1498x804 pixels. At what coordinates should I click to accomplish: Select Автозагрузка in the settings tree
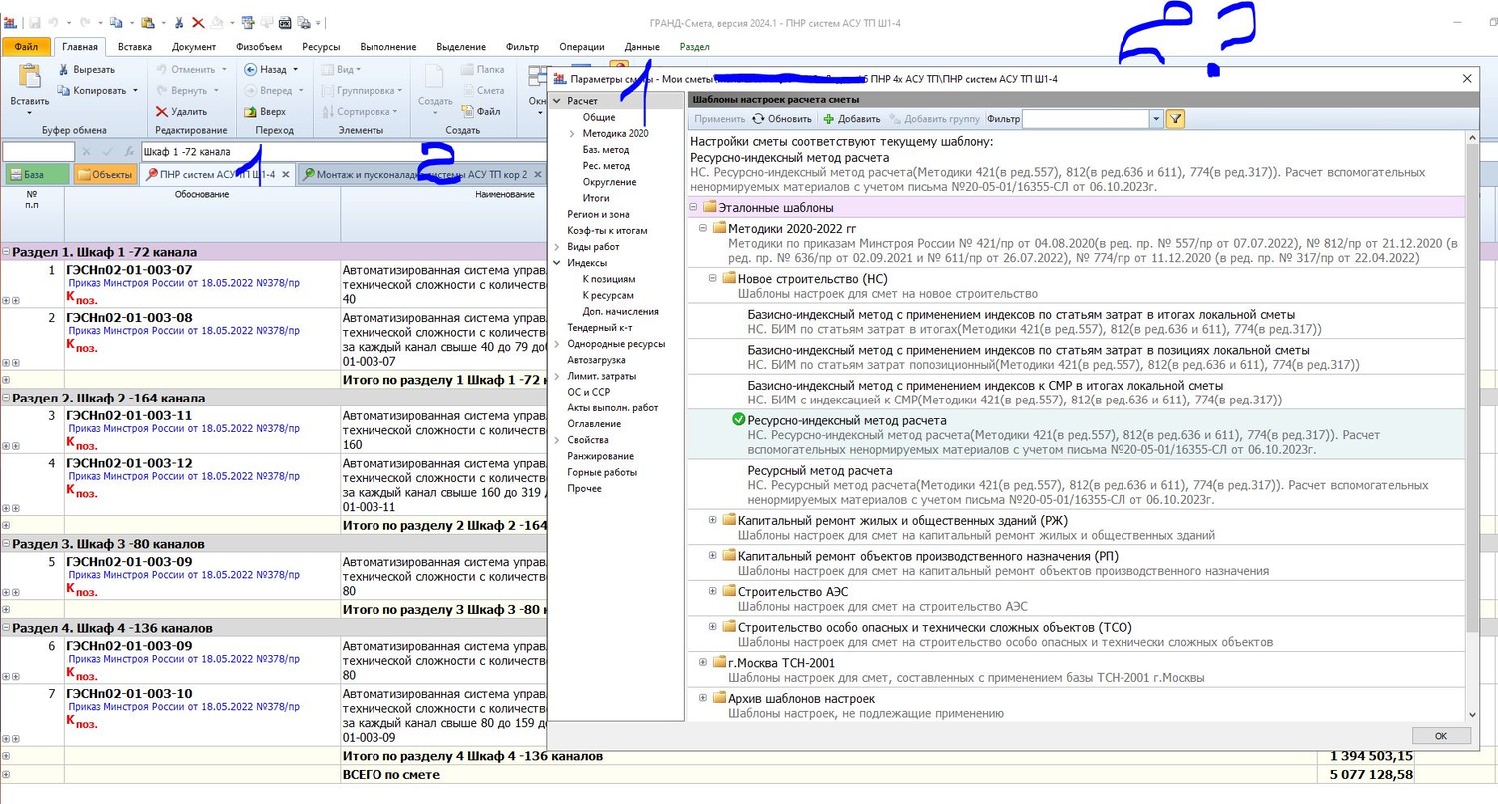[596, 360]
